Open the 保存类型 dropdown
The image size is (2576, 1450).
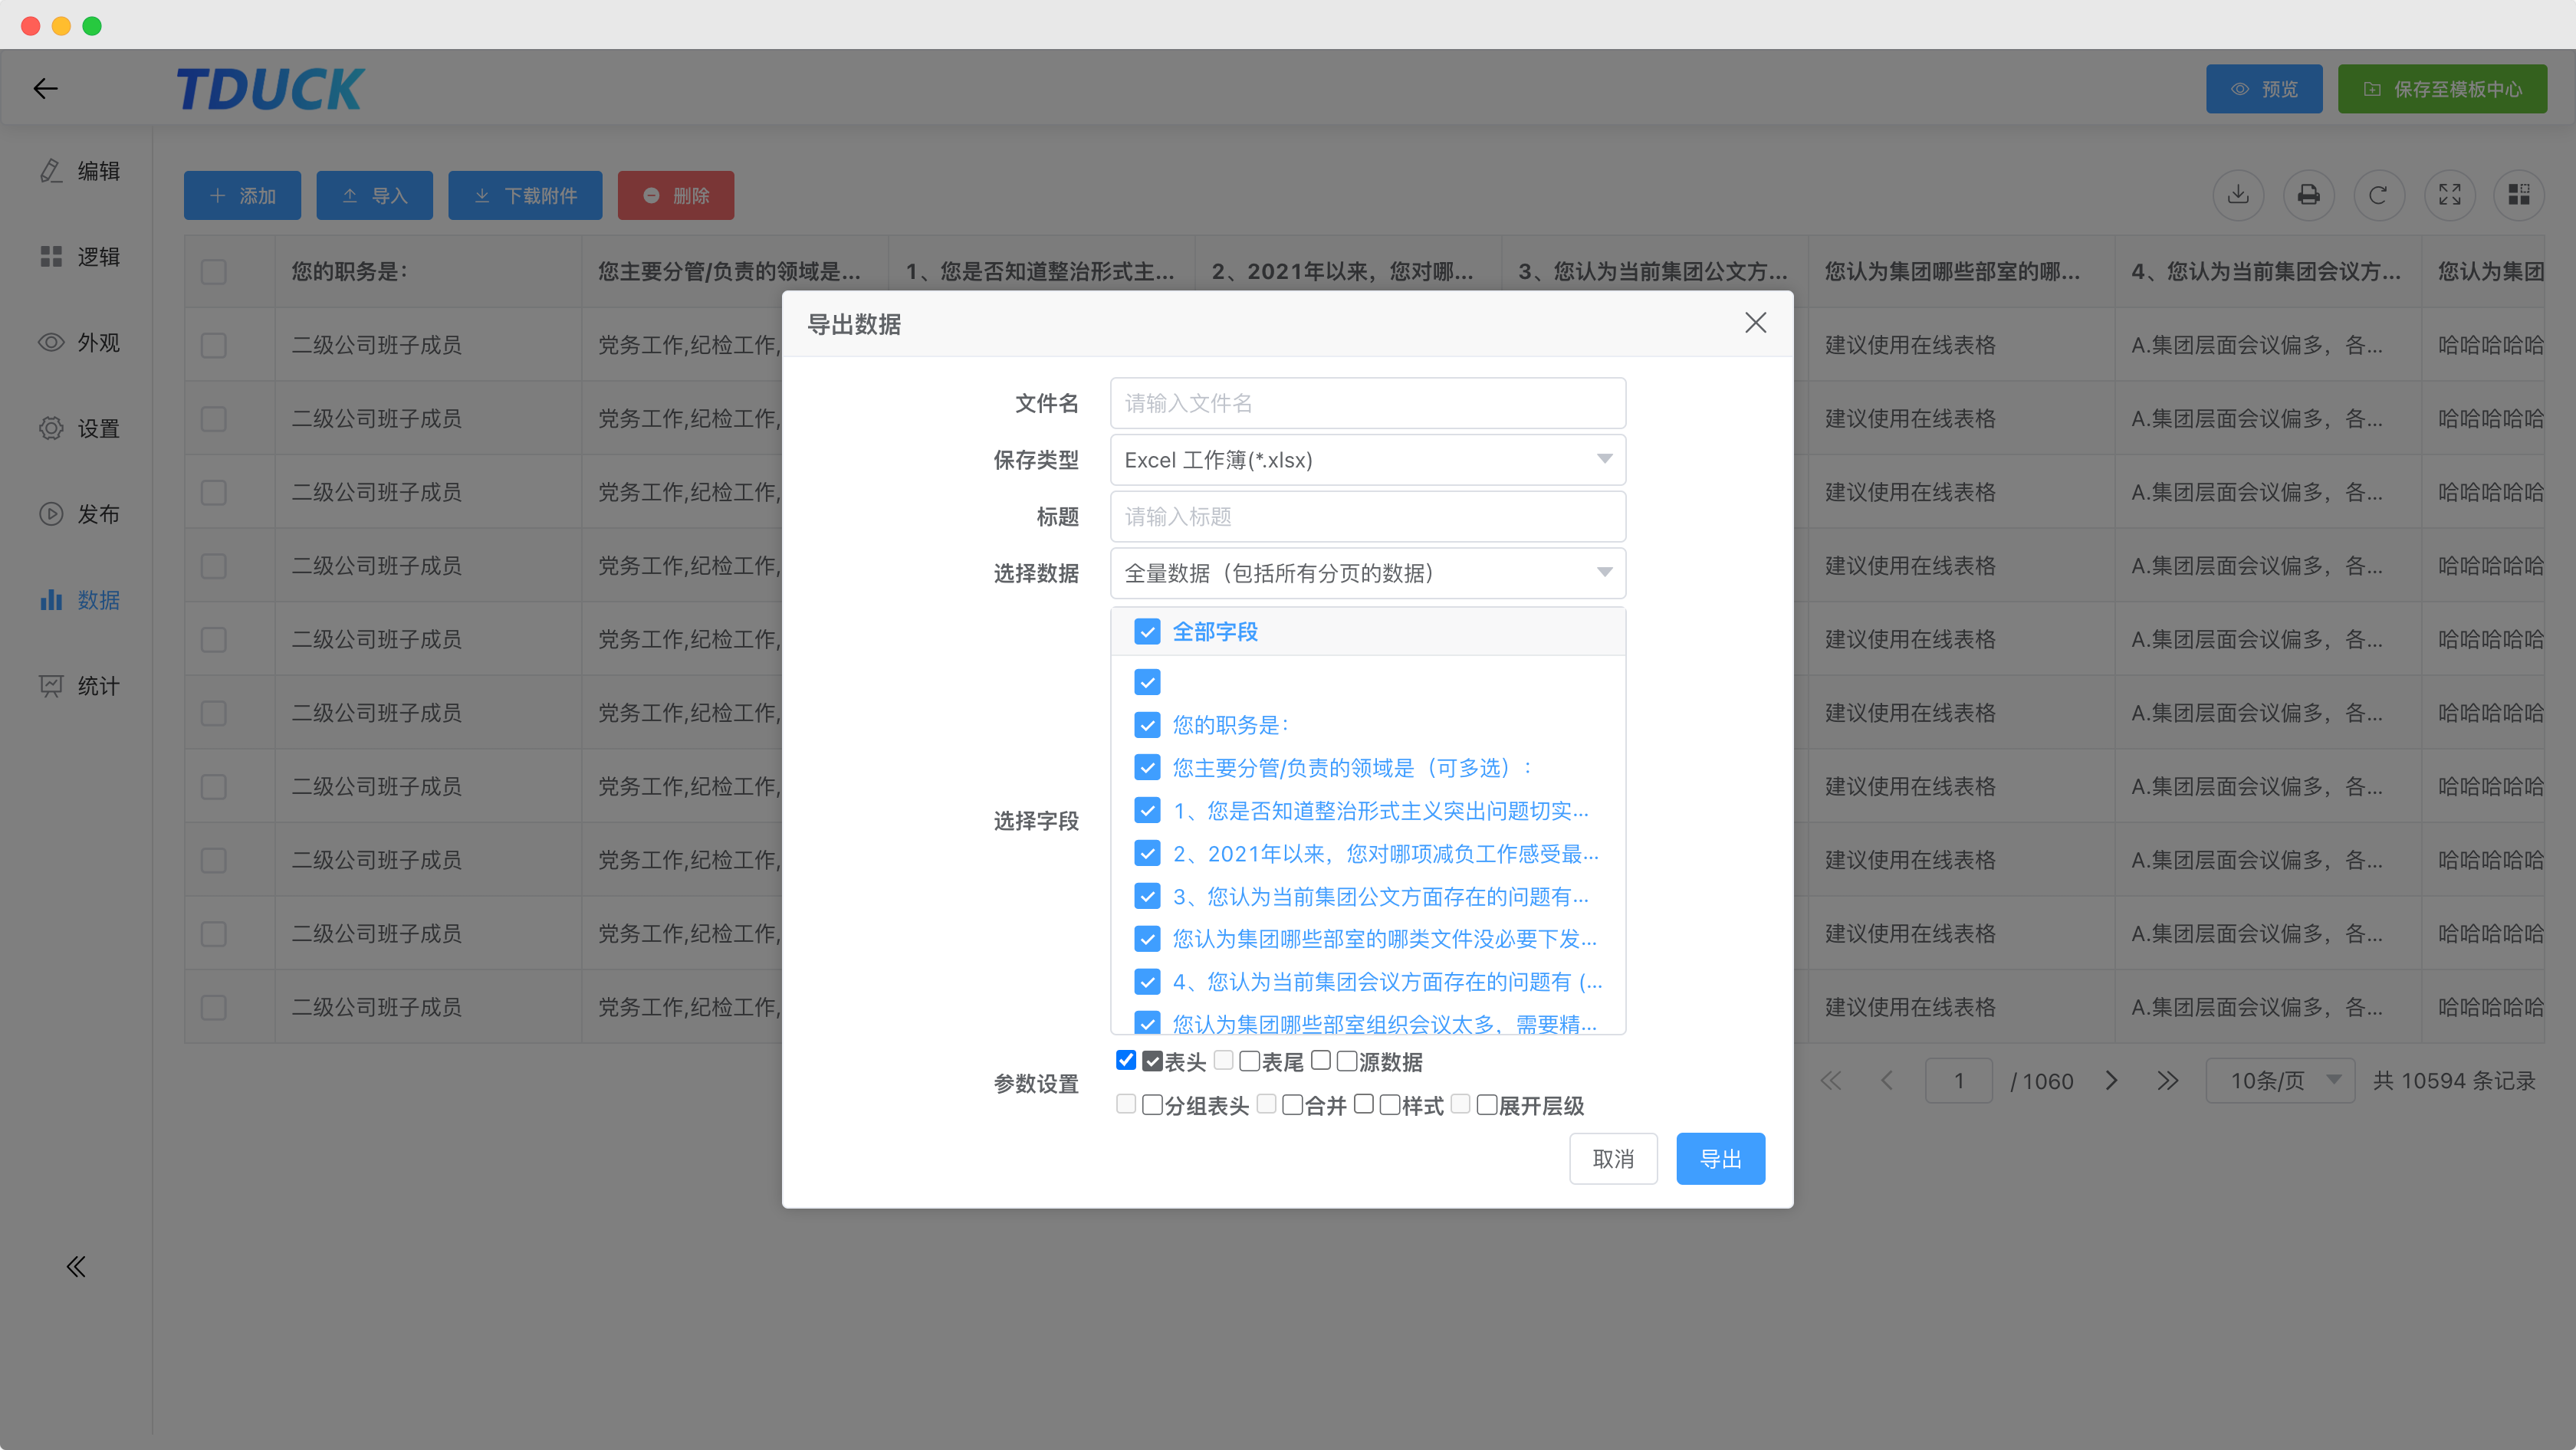point(1368,460)
